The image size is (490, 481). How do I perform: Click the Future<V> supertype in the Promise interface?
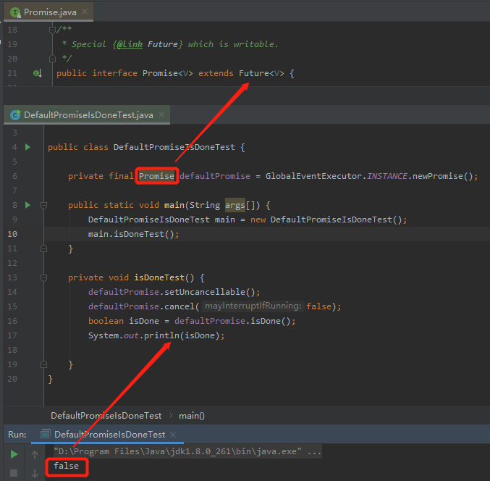(x=261, y=73)
